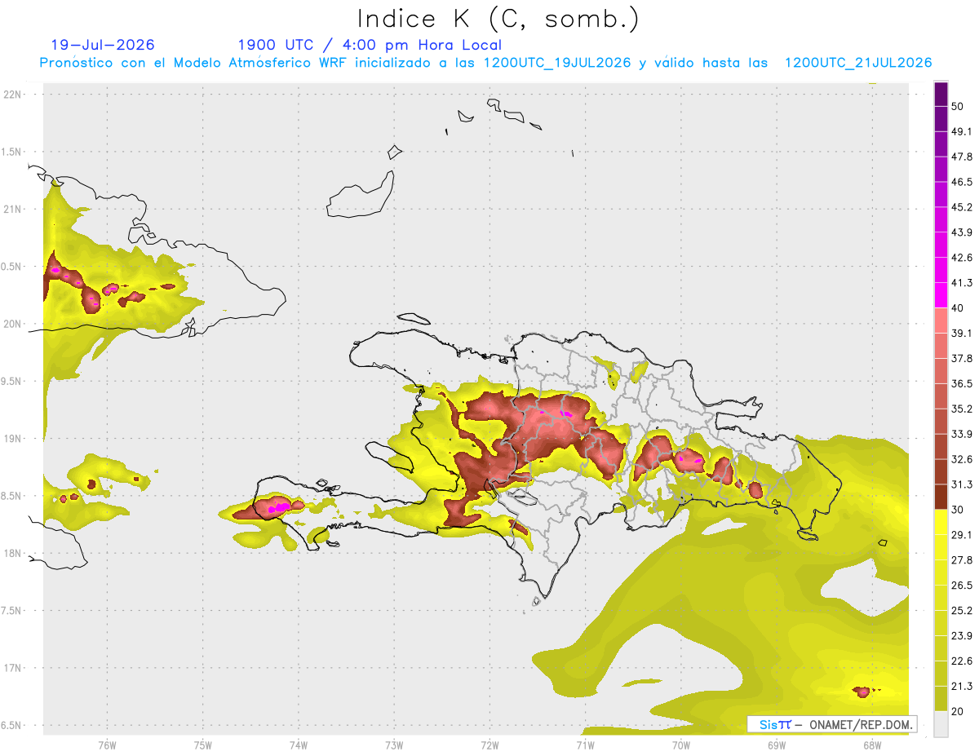Click the colorbar value '23.9'
Image resolution: width=979 pixels, height=756 pixels.
coord(962,636)
